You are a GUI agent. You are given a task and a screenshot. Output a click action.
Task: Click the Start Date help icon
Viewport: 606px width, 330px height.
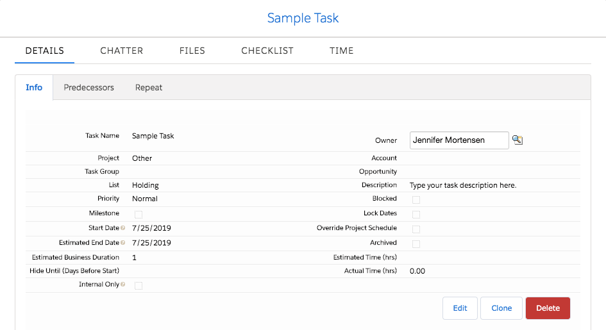[x=123, y=228]
